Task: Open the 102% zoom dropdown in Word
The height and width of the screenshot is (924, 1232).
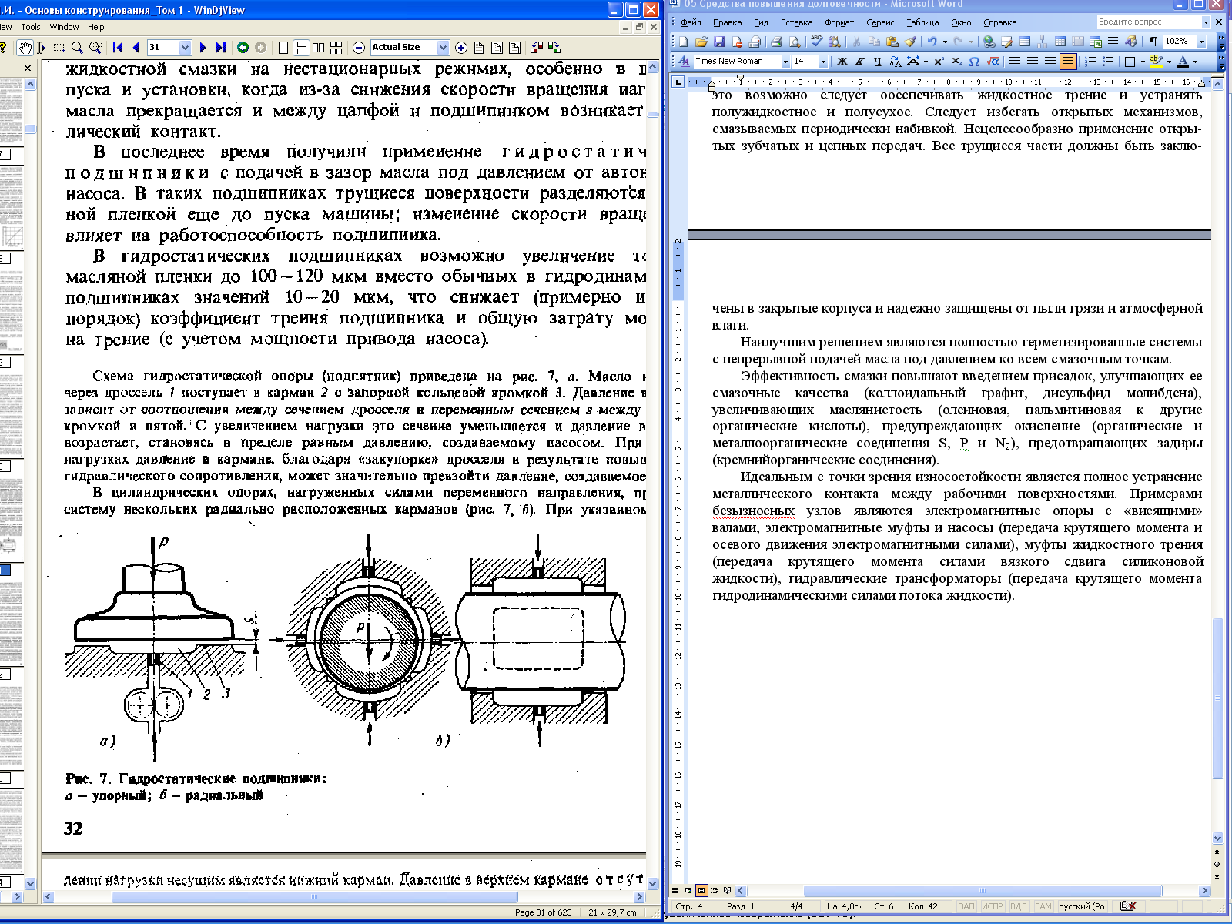Action: (1201, 42)
